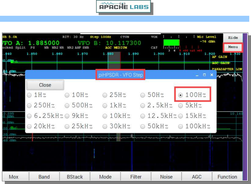The width and height of the screenshot is (251, 184).
Task: Pick the 250Hz step radio button
Action: tap(29, 106)
